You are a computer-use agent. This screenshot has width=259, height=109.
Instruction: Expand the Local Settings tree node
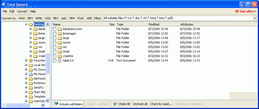(26, 65)
